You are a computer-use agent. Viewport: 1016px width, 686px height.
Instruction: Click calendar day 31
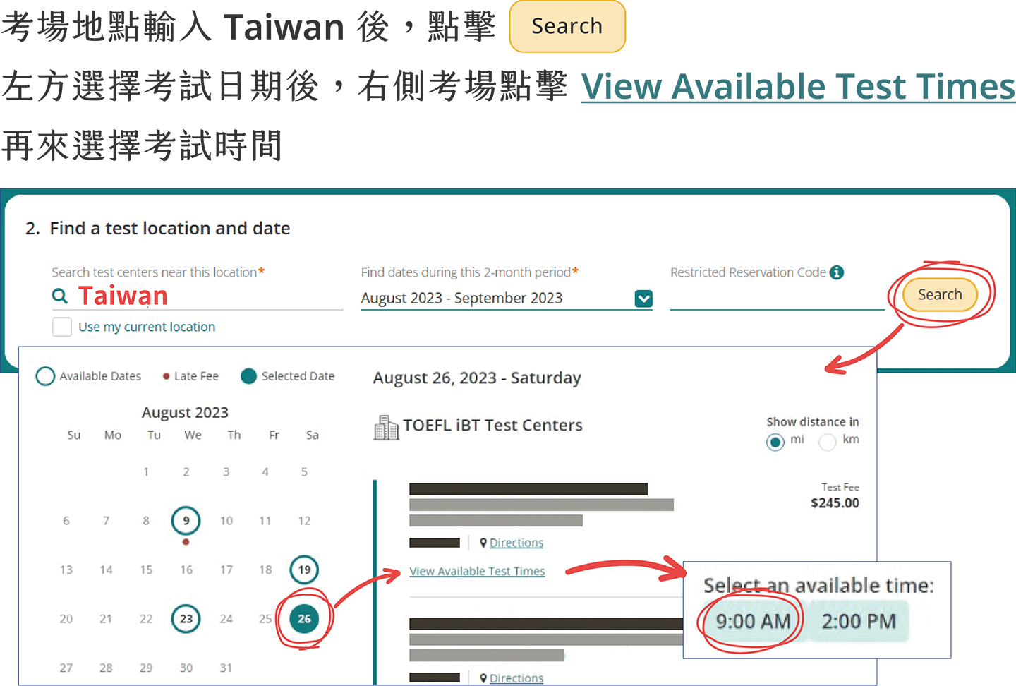[x=226, y=668]
